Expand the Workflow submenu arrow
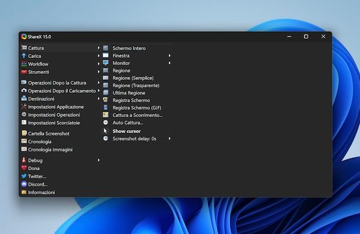The width and height of the screenshot is (360, 234). 99,64
